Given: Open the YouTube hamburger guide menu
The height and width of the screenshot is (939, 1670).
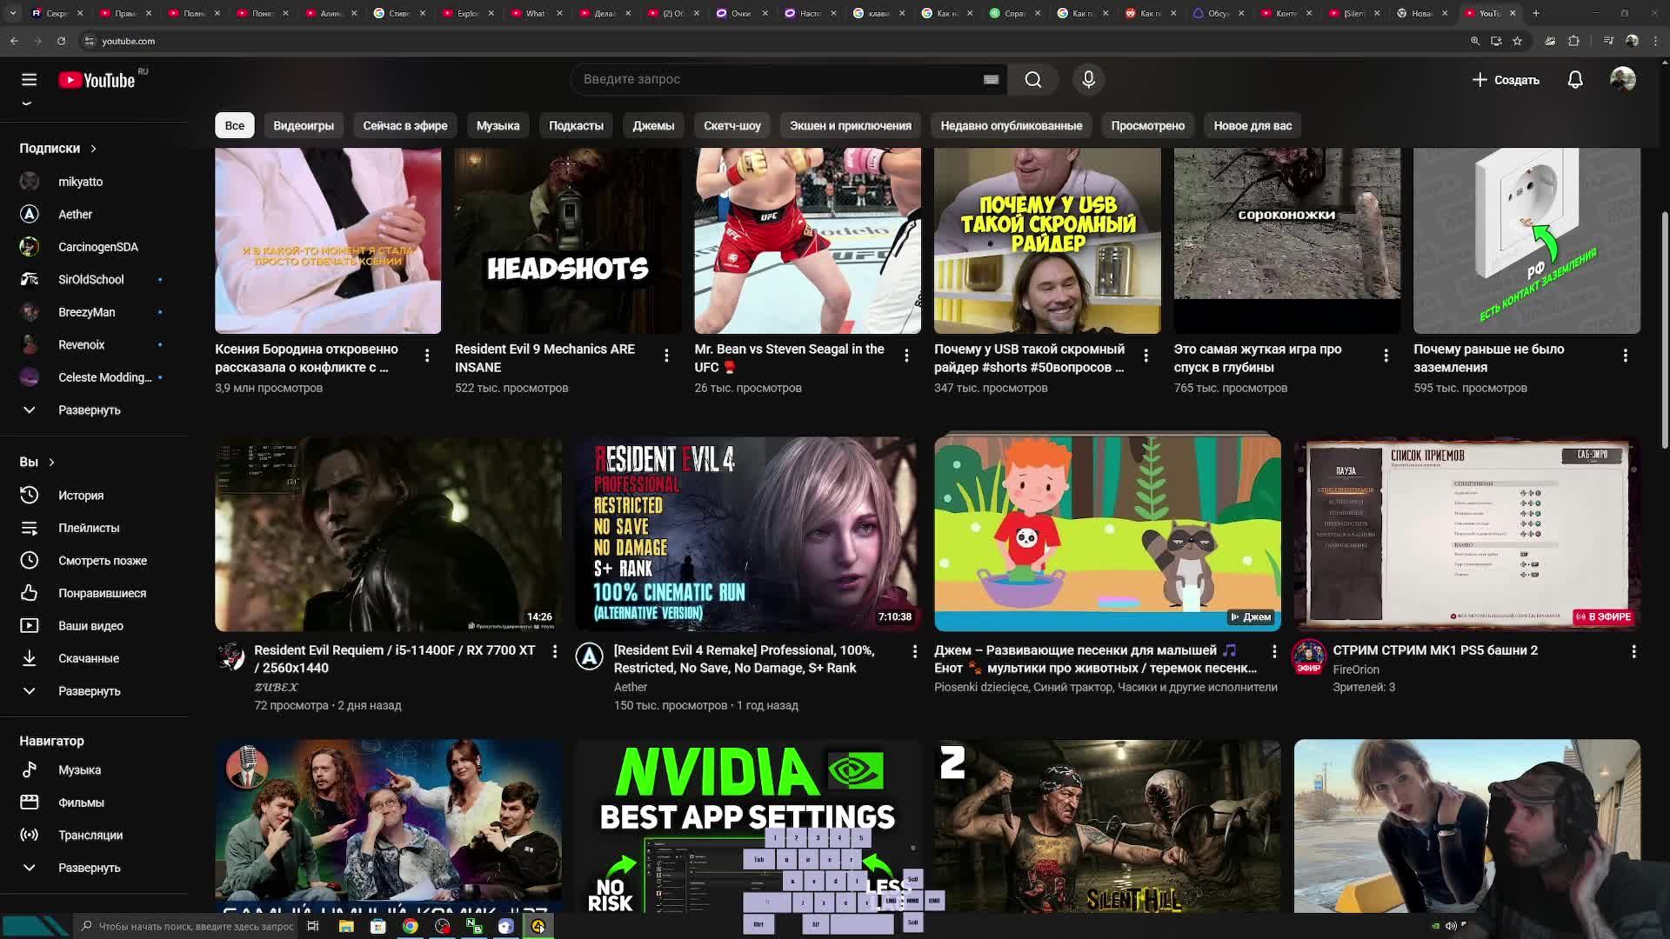Looking at the screenshot, I should [29, 80].
